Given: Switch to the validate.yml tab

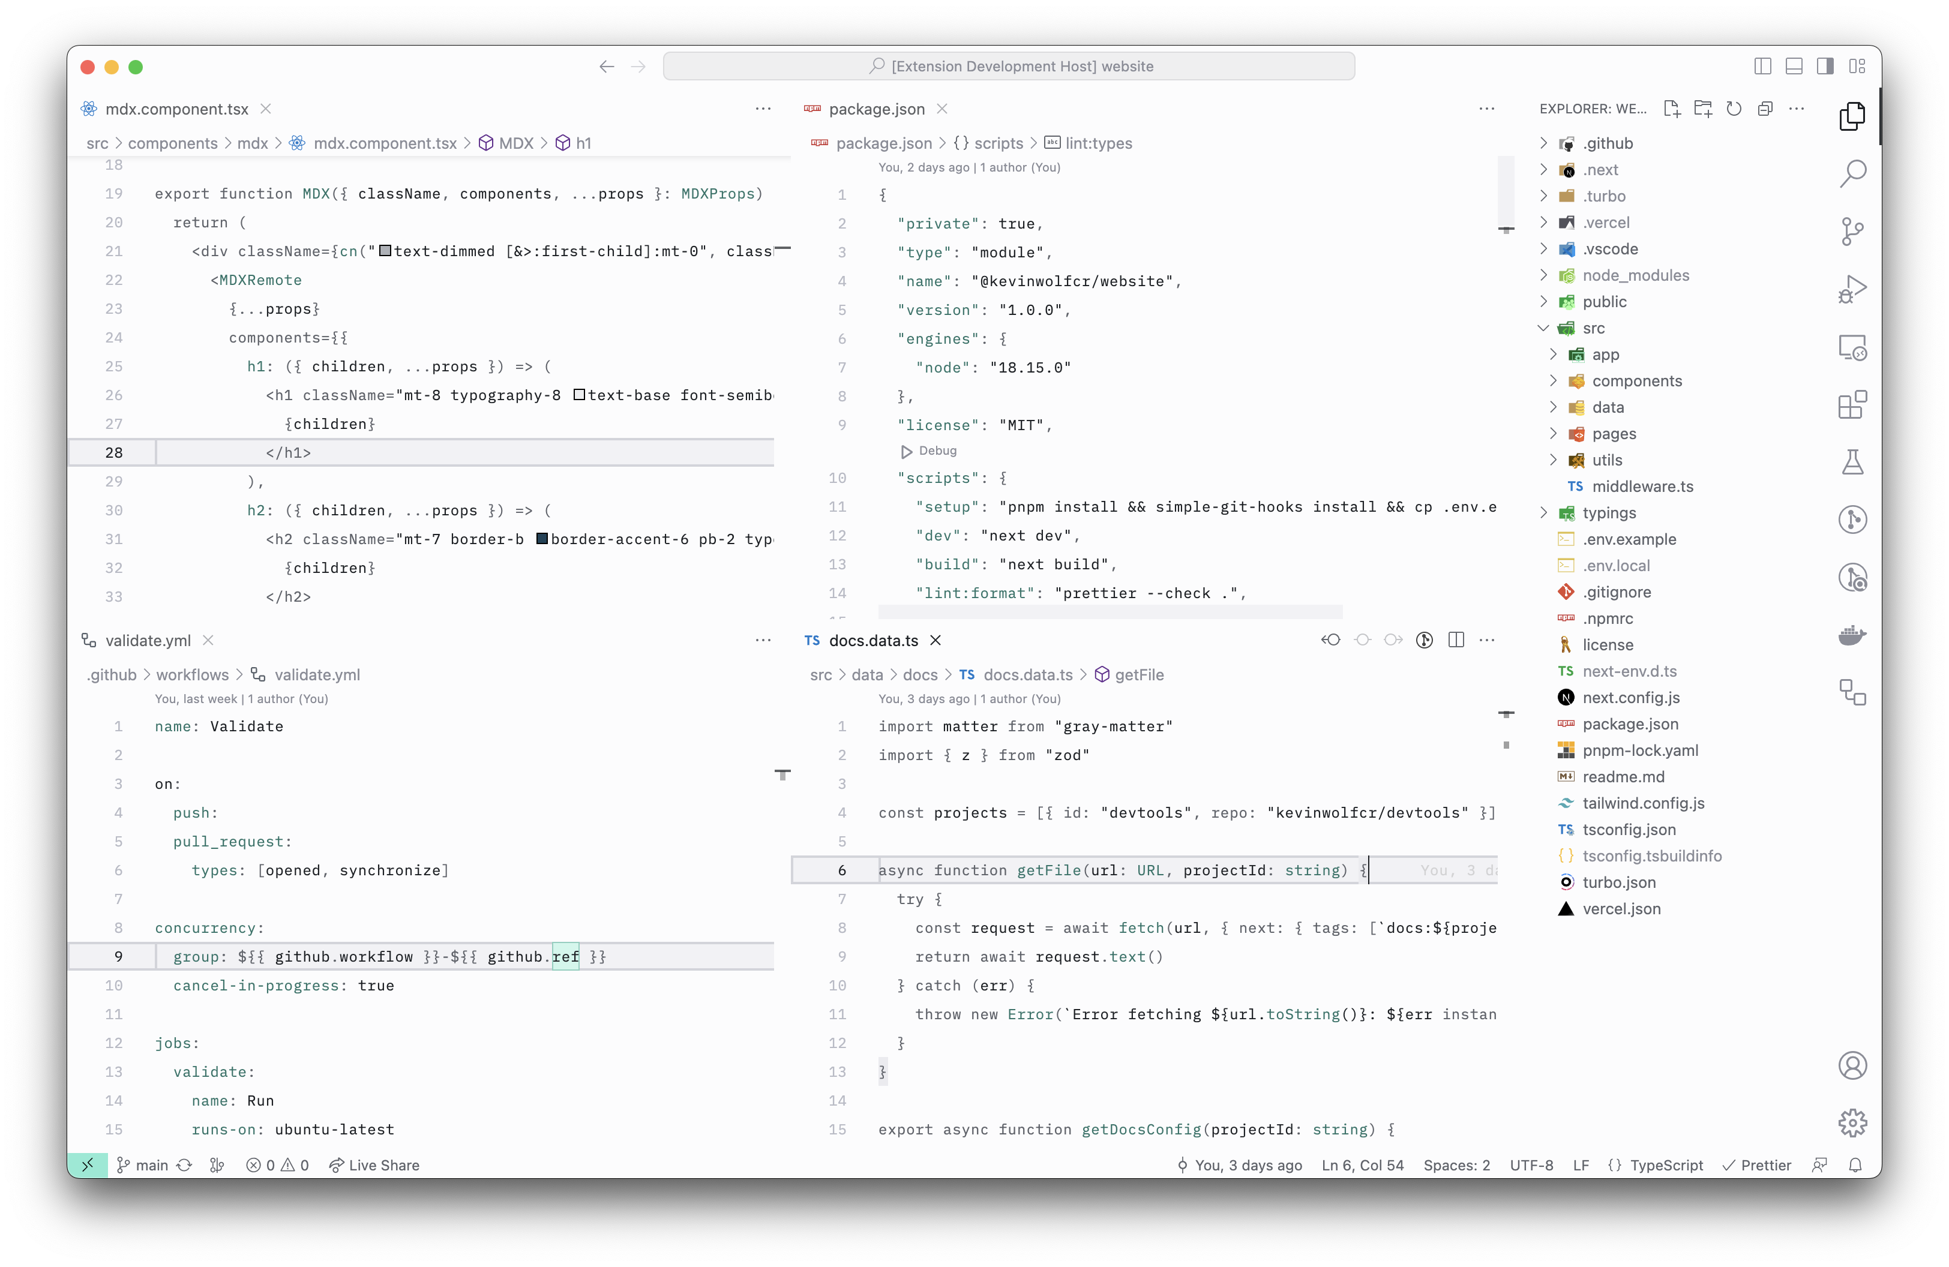Looking at the screenshot, I should click(148, 641).
